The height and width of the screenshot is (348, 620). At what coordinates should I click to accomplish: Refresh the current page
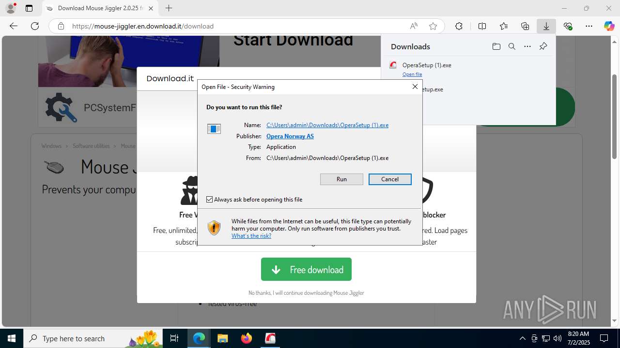point(35,26)
